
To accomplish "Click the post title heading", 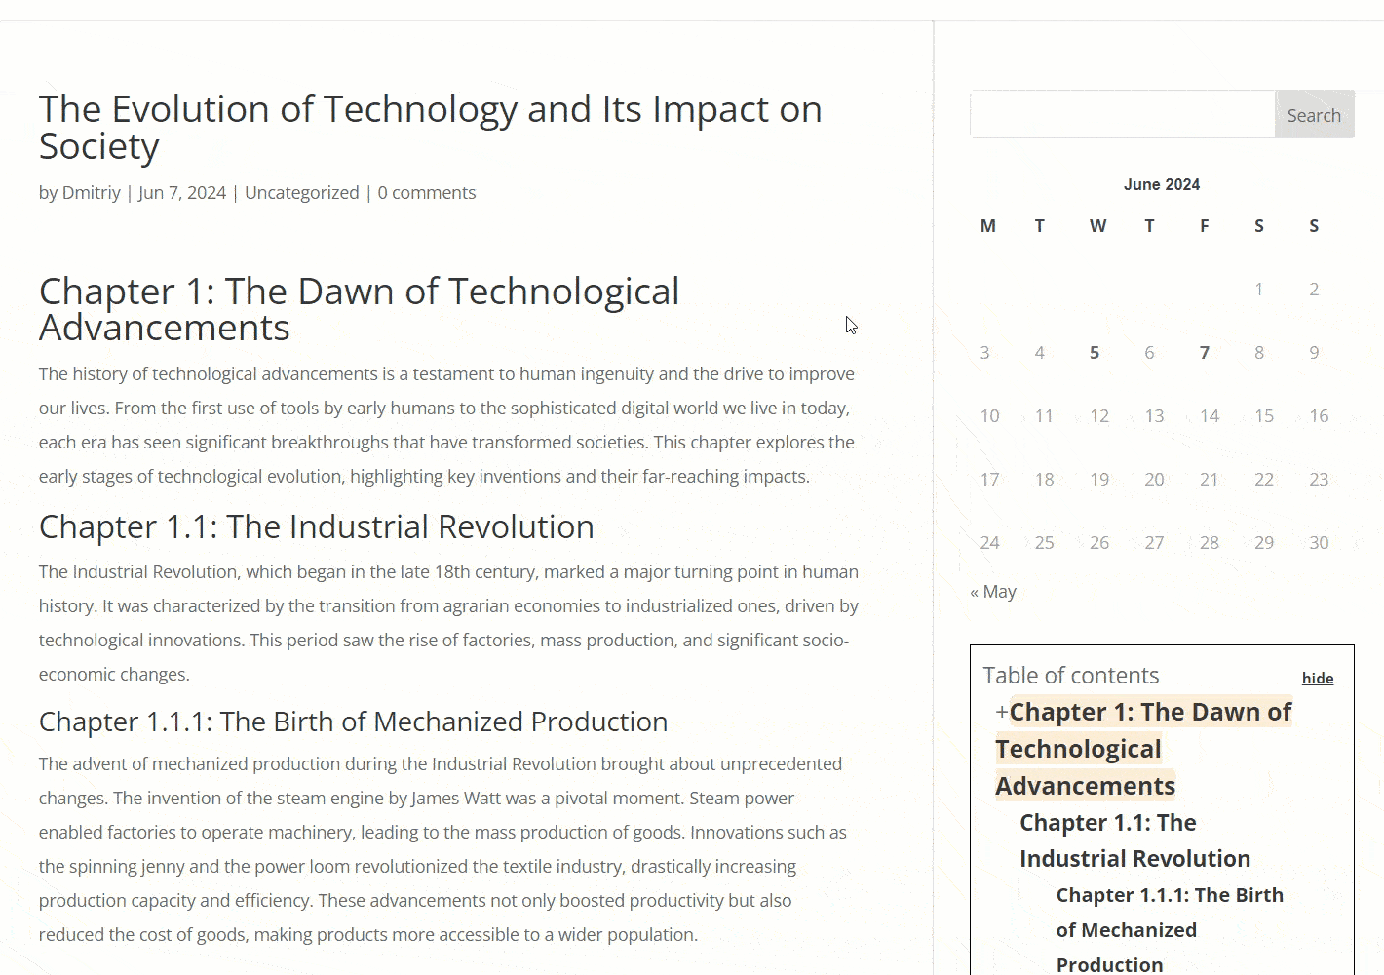I will tap(430, 128).
